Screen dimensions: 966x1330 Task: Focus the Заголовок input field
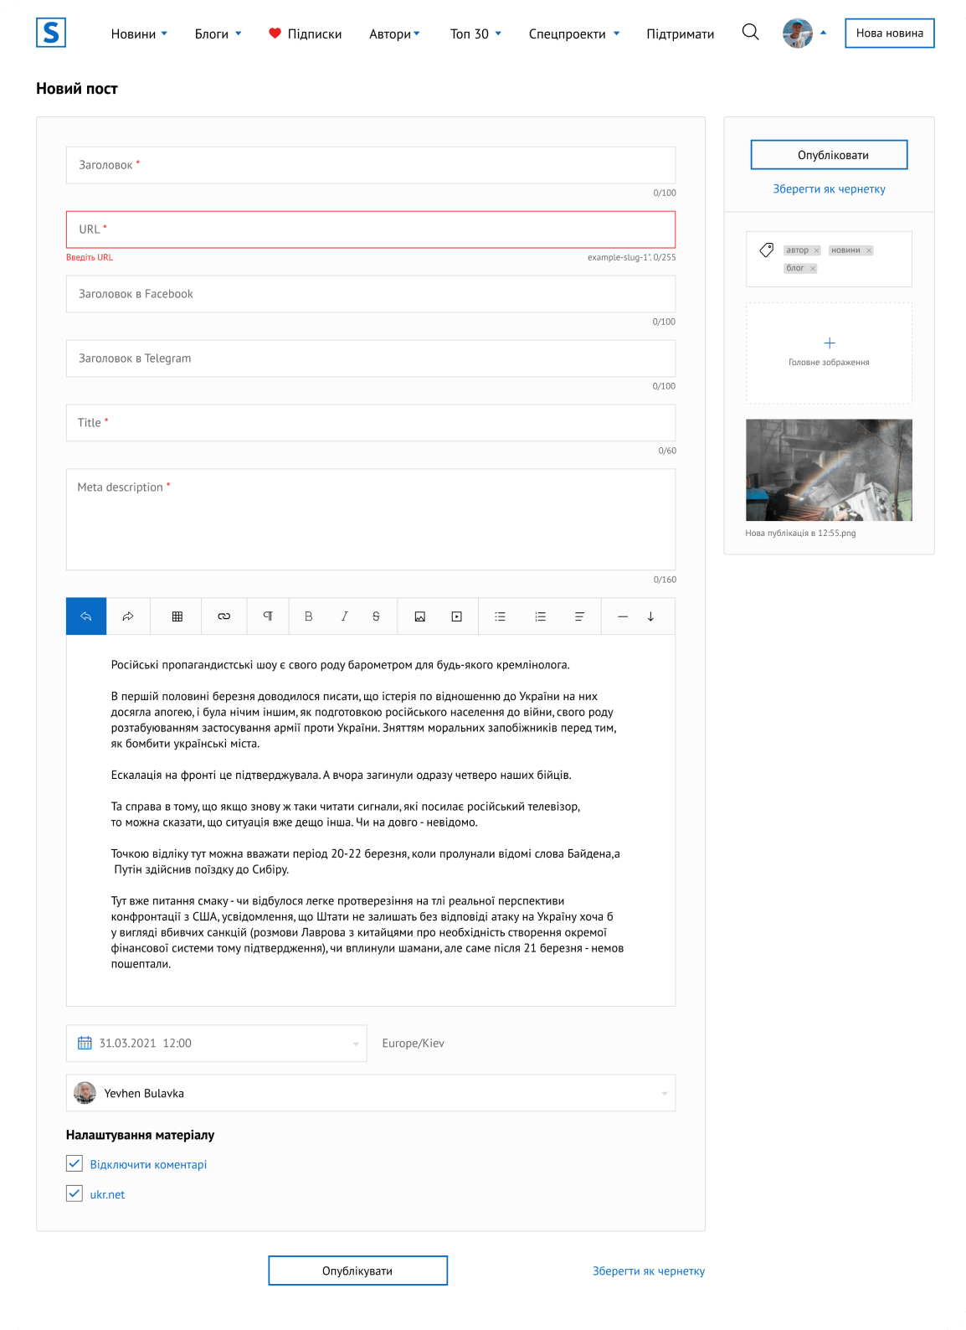point(371,165)
